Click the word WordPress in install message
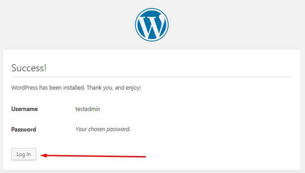Screen dimensions: 305x173 pos(24,87)
